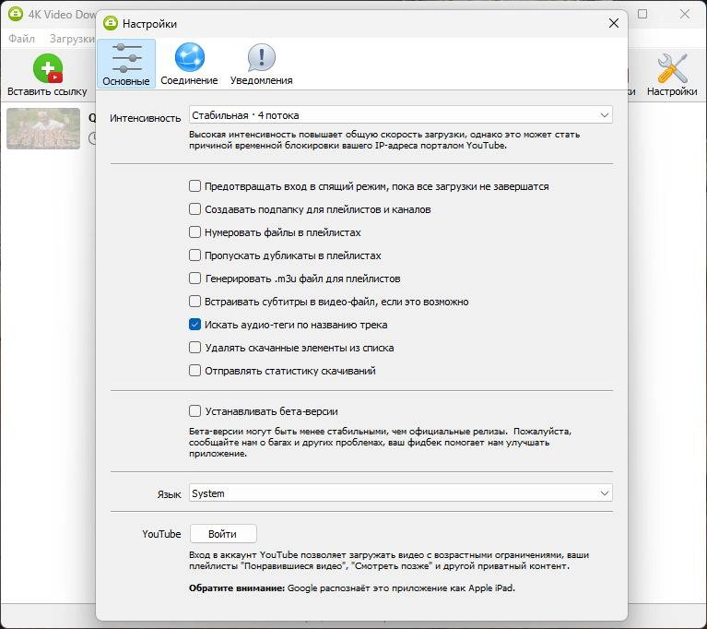Enable Генерировать .m3u файл checkbox
The image size is (707, 629).
tap(194, 278)
